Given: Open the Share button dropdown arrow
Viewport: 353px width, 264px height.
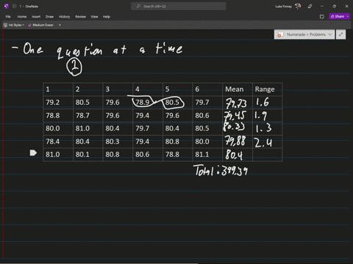Looking at the screenshot, I should (x=348, y=16).
